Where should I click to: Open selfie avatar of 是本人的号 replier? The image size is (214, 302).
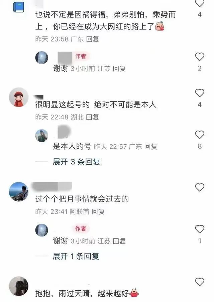pyautogui.click(x=41, y=136)
